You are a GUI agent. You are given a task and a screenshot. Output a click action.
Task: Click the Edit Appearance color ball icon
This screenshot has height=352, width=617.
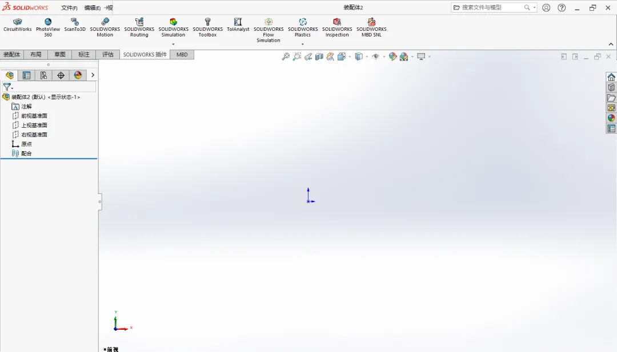[x=392, y=56]
